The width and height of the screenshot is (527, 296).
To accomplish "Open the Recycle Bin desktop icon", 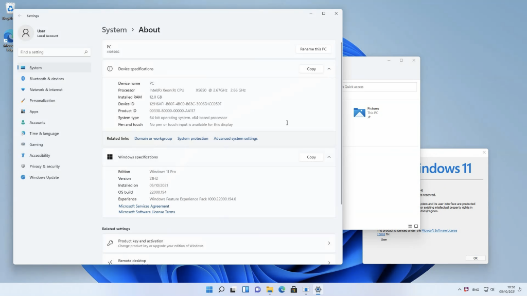I will (9, 11).
